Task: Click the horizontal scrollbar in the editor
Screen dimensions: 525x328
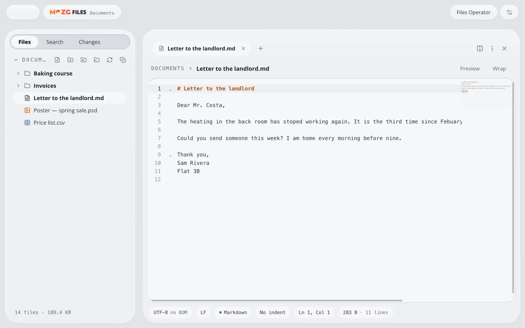Action: click(x=277, y=300)
